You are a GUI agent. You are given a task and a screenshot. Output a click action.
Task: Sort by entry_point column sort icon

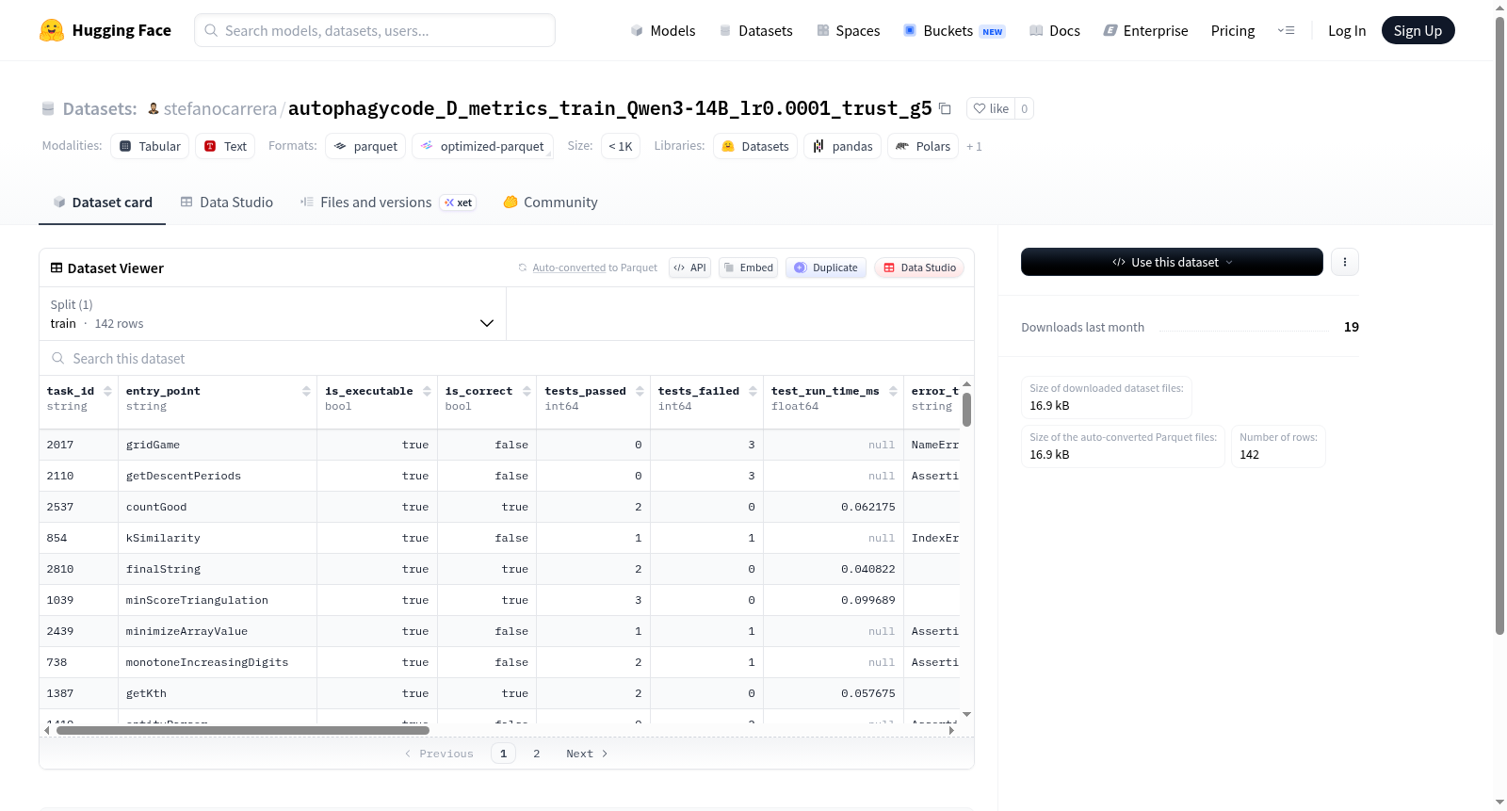coord(306,391)
